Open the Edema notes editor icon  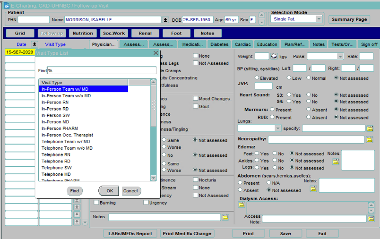(x=336, y=162)
